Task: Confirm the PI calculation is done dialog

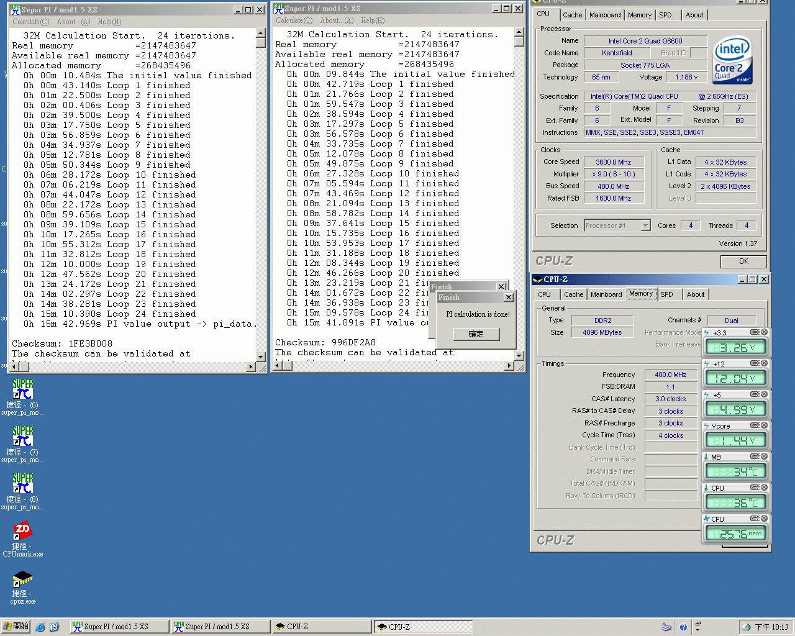Action: (476, 334)
